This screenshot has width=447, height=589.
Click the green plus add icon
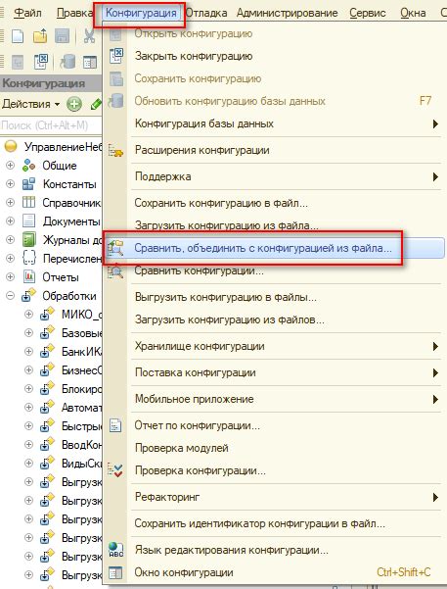click(74, 104)
